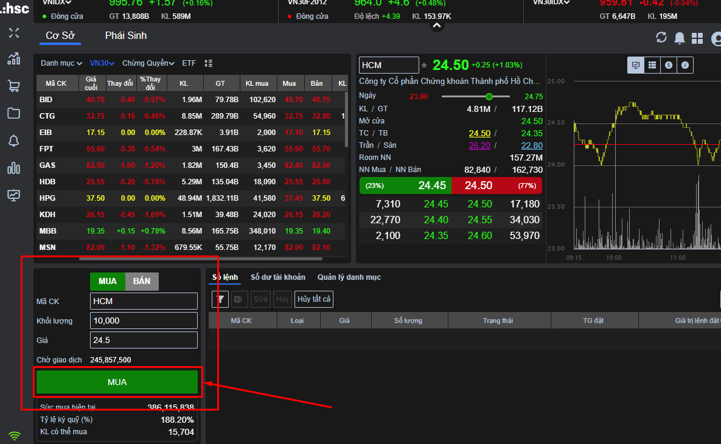Open the shopping cart order icon in the sidebar
Image resolution: width=721 pixels, height=444 pixels.
[x=14, y=86]
